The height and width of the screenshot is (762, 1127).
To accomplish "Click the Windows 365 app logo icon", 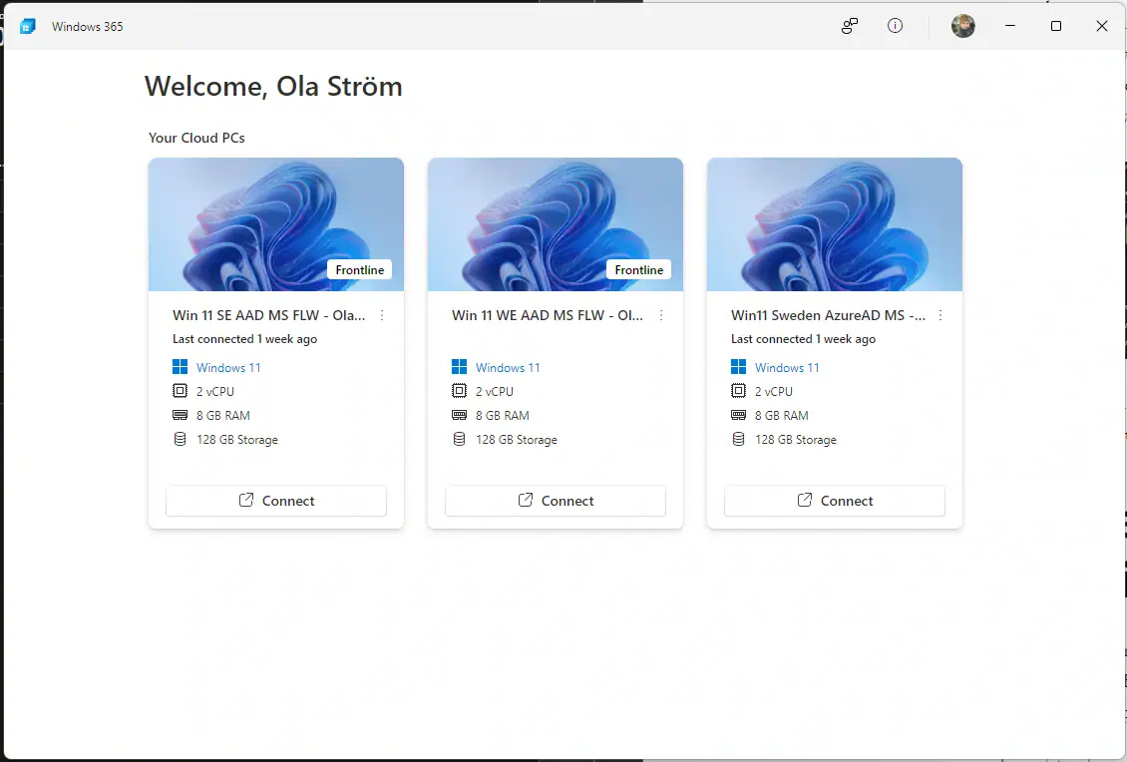I will (x=28, y=27).
